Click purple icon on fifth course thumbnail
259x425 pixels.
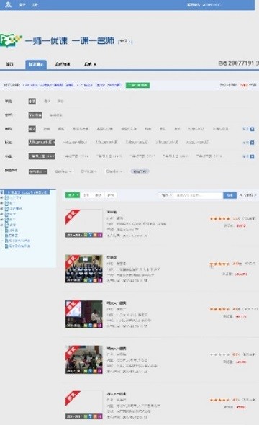click(x=100, y=416)
